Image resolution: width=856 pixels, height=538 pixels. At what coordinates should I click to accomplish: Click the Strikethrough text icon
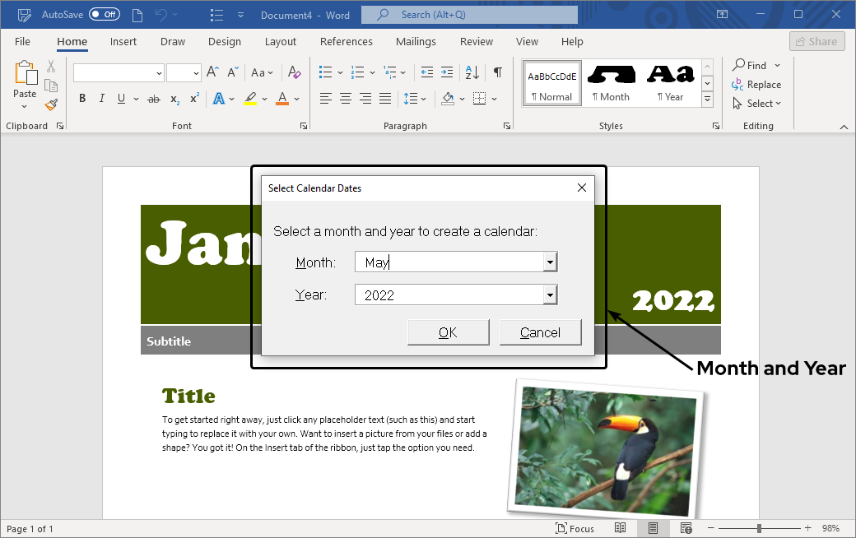click(x=153, y=99)
